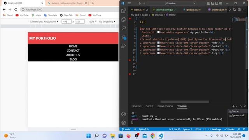Screen dimensions: 249x140
Task: Open Windows taskbar search
Action: point(96,136)
